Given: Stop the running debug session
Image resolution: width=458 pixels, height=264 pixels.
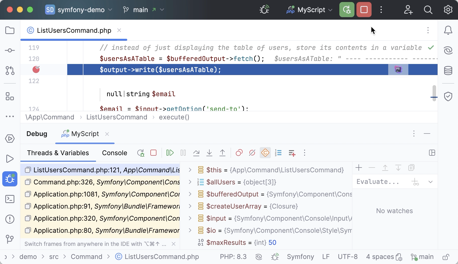Looking at the screenshot, I should [x=364, y=10].
